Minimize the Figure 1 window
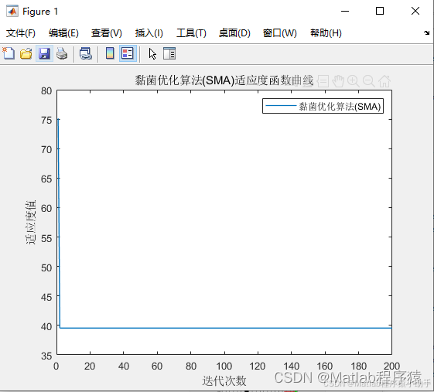This screenshot has width=434, height=392. click(x=345, y=11)
